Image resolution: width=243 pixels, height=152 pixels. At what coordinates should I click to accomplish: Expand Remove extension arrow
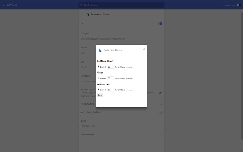[161, 135]
